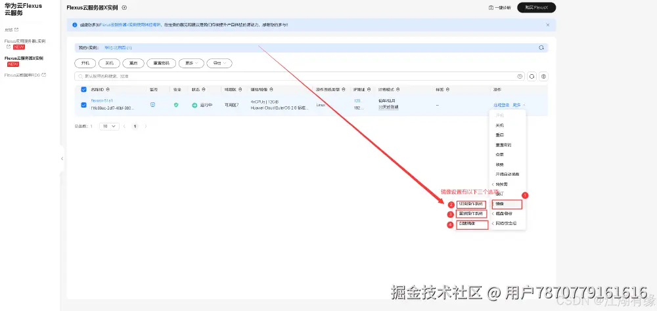Click the green security shield icon
657x311 pixels.
[x=176, y=105]
